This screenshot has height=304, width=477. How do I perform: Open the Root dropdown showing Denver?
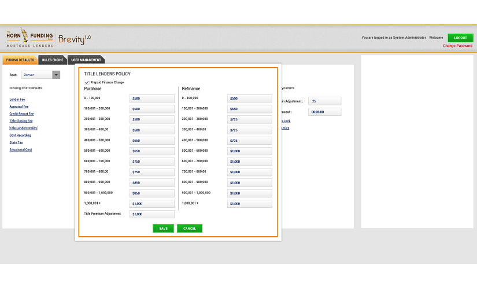pyautogui.click(x=40, y=75)
